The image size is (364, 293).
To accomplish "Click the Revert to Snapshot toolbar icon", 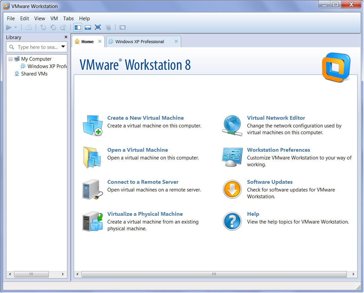I will (x=53, y=27).
